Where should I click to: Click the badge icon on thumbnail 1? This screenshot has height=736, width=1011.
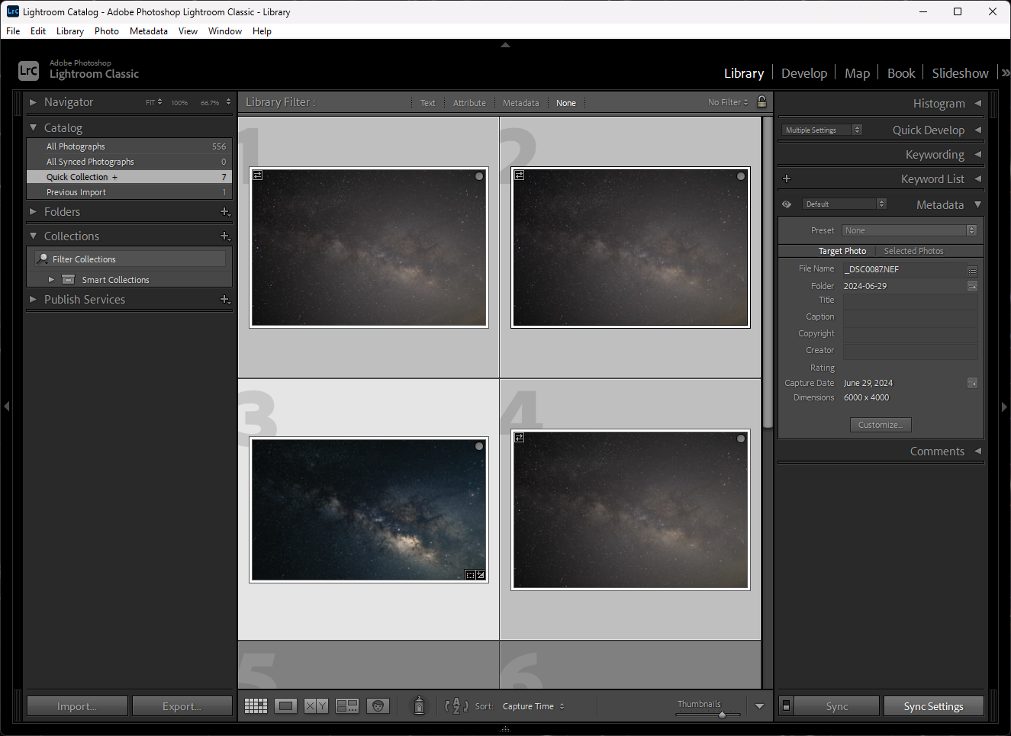[x=258, y=175]
